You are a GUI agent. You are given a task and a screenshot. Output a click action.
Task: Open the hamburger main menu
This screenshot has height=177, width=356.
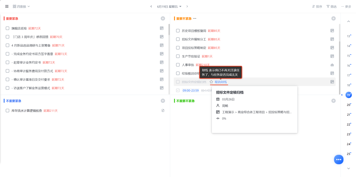tap(7, 6)
